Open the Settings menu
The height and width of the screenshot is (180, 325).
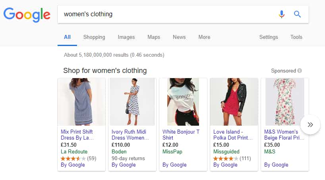269,37
